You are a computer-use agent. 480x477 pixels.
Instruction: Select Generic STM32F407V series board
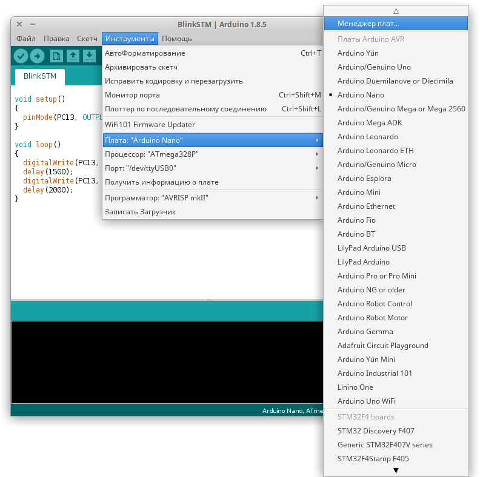pos(396,444)
